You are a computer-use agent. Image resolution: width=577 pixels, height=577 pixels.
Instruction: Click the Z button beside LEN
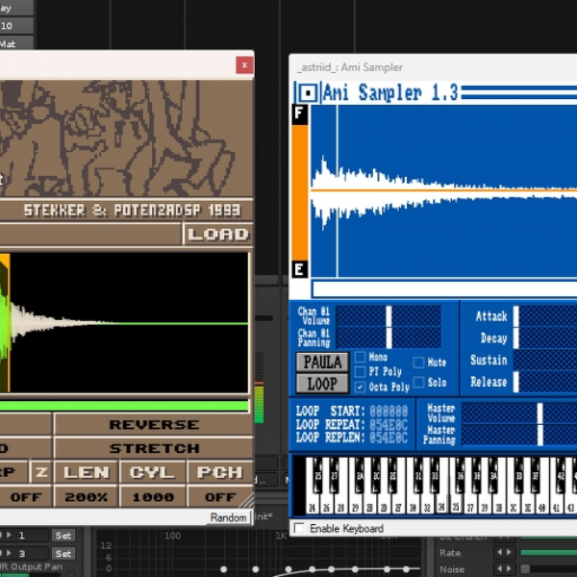(x=40, y=472)
